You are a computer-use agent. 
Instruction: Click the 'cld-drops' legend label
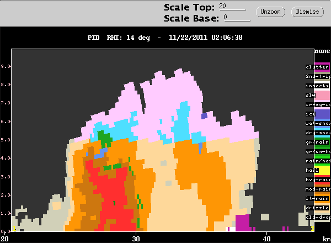[318, 217]
